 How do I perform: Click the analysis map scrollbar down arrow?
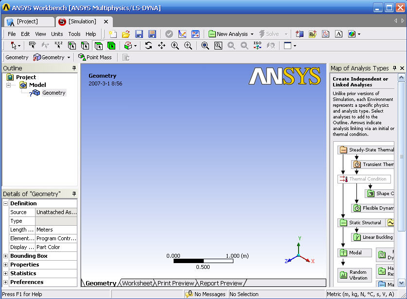(x=401, y=282)
